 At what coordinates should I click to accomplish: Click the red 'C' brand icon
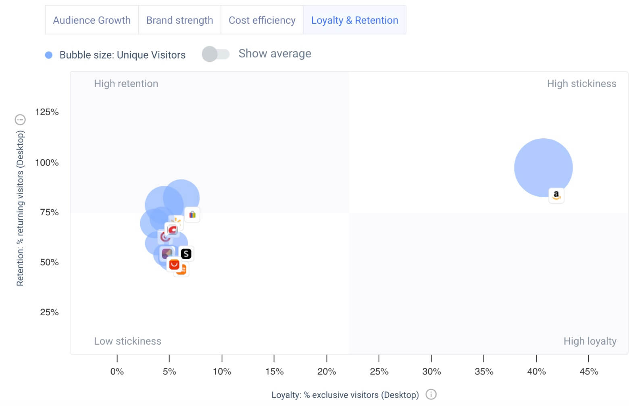(x=172, y=230)
